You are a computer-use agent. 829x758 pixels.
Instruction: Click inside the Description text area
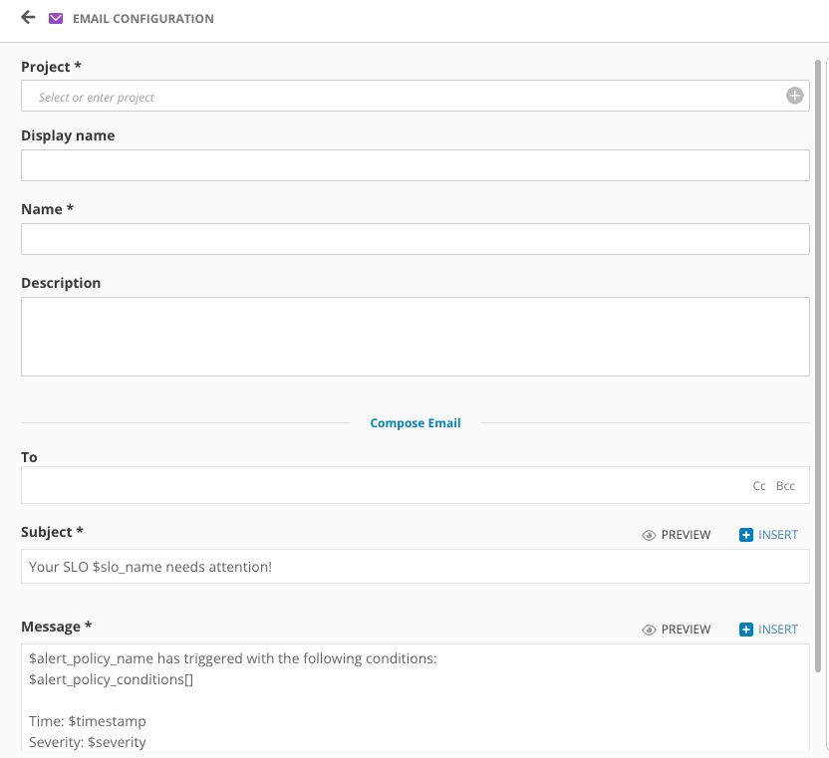(414, 337)
